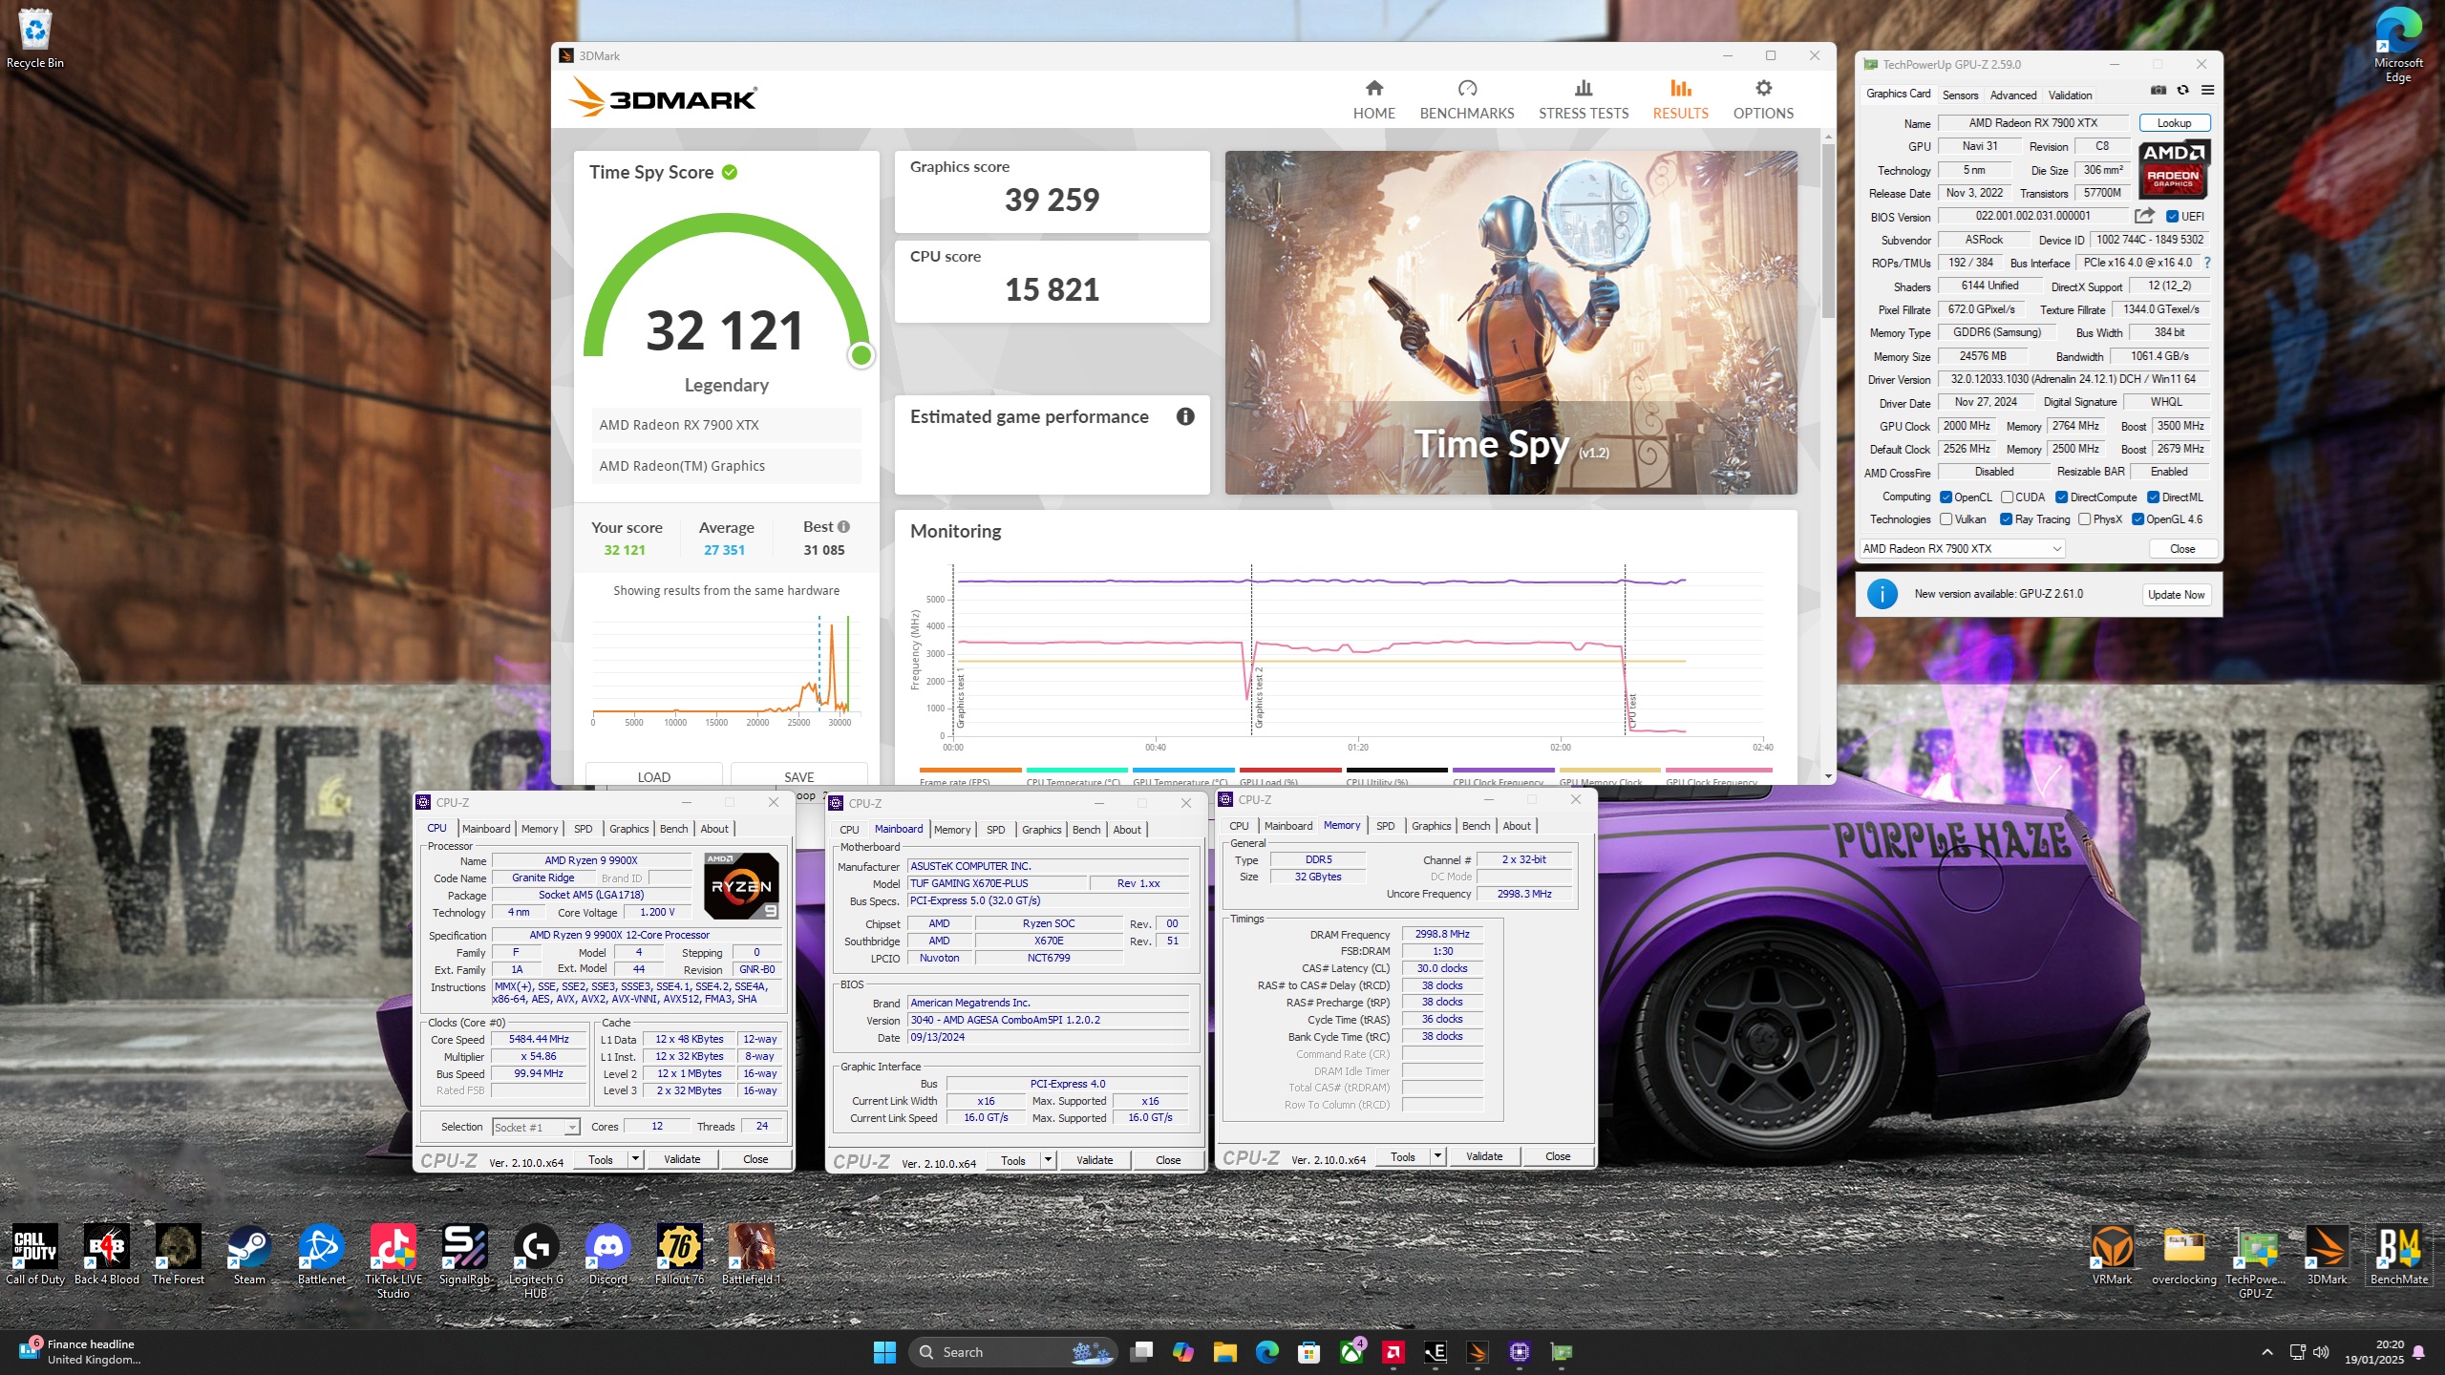Open File Explorer from taskbar
The height and width of the screenshot is (1375, 2445).
[1224, 1352]
